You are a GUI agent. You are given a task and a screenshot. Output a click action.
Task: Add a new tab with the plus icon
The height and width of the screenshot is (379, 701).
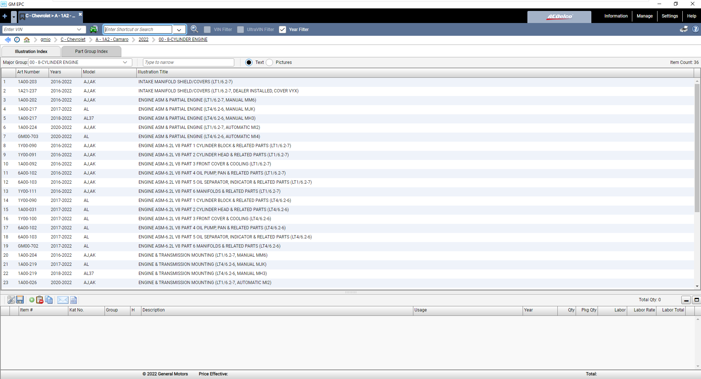click(5, 16)
